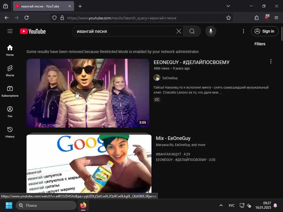
Task: Open tracking protection shield icon
Action: 54,18
